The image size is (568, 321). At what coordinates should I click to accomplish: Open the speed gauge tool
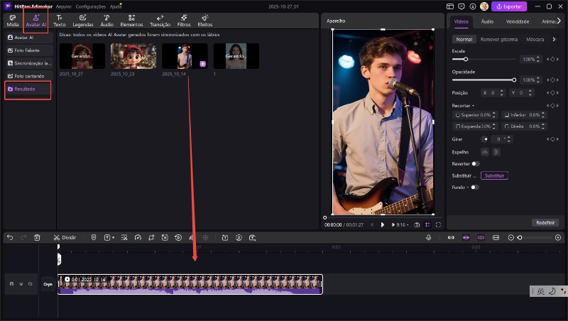[x=138, y=237]
